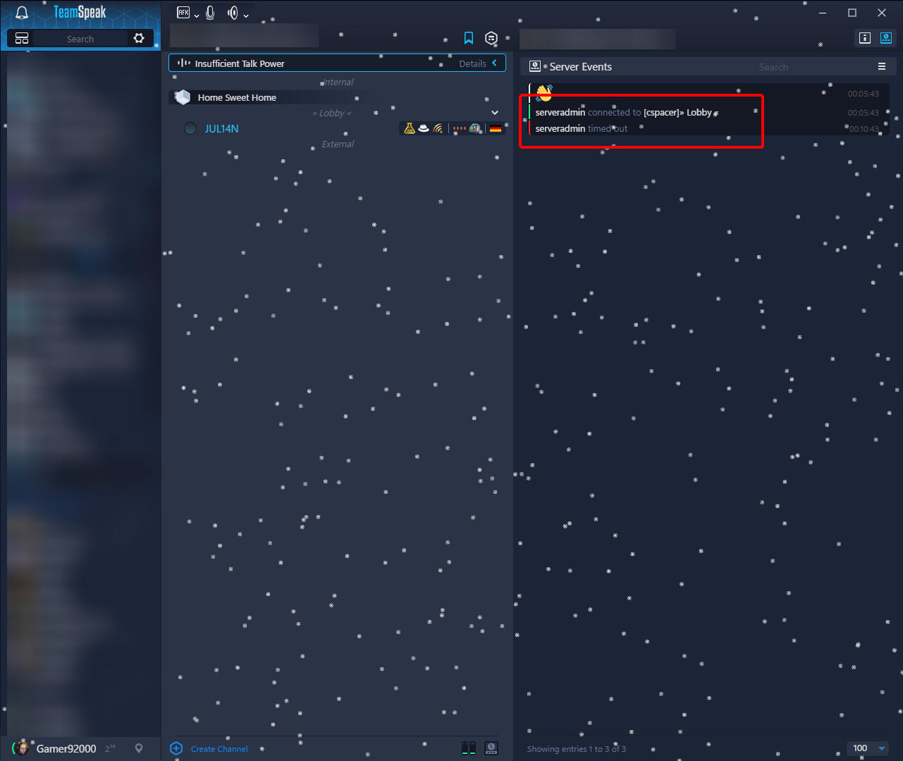This screenshot has height=761, width=903.
Task: Click the clock icon in the bottom bar
Action: (x=491, y=748)
